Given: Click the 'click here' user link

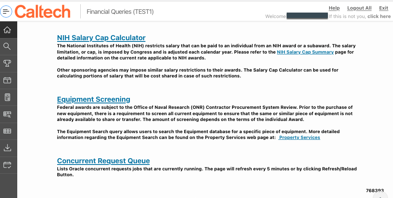Looking at the screenshot, I should [x=379, y=16].
